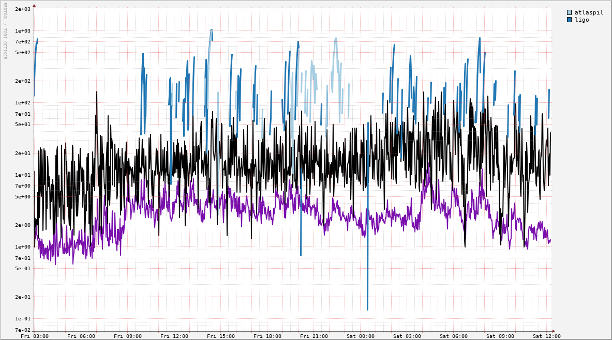
Task: Click the Sat 12:00 time axis label
Action: 547,336
